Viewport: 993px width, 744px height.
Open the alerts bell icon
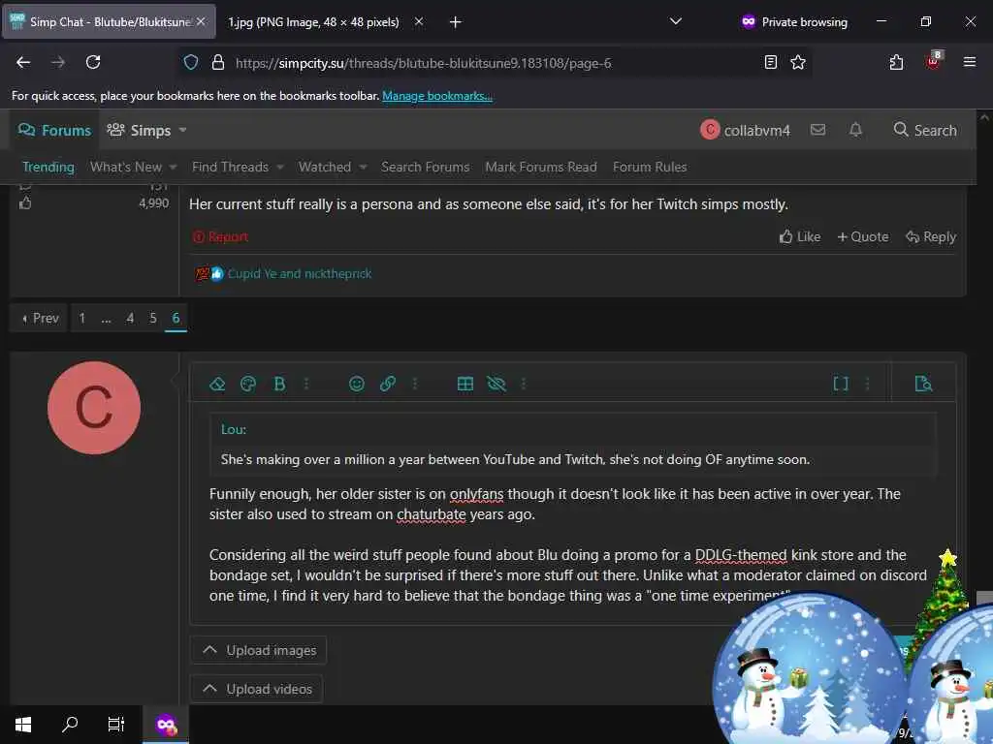tap(855, 130)
